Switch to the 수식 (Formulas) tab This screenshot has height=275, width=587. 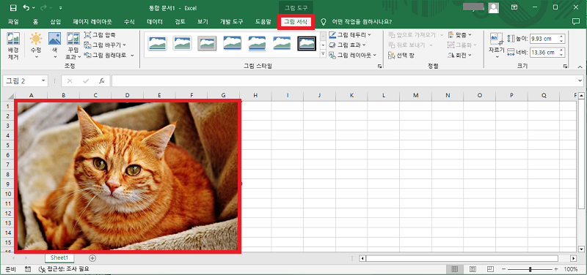click(x=129, y=22)
